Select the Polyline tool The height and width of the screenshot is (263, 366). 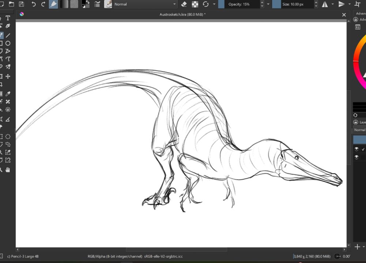[8, 51]
